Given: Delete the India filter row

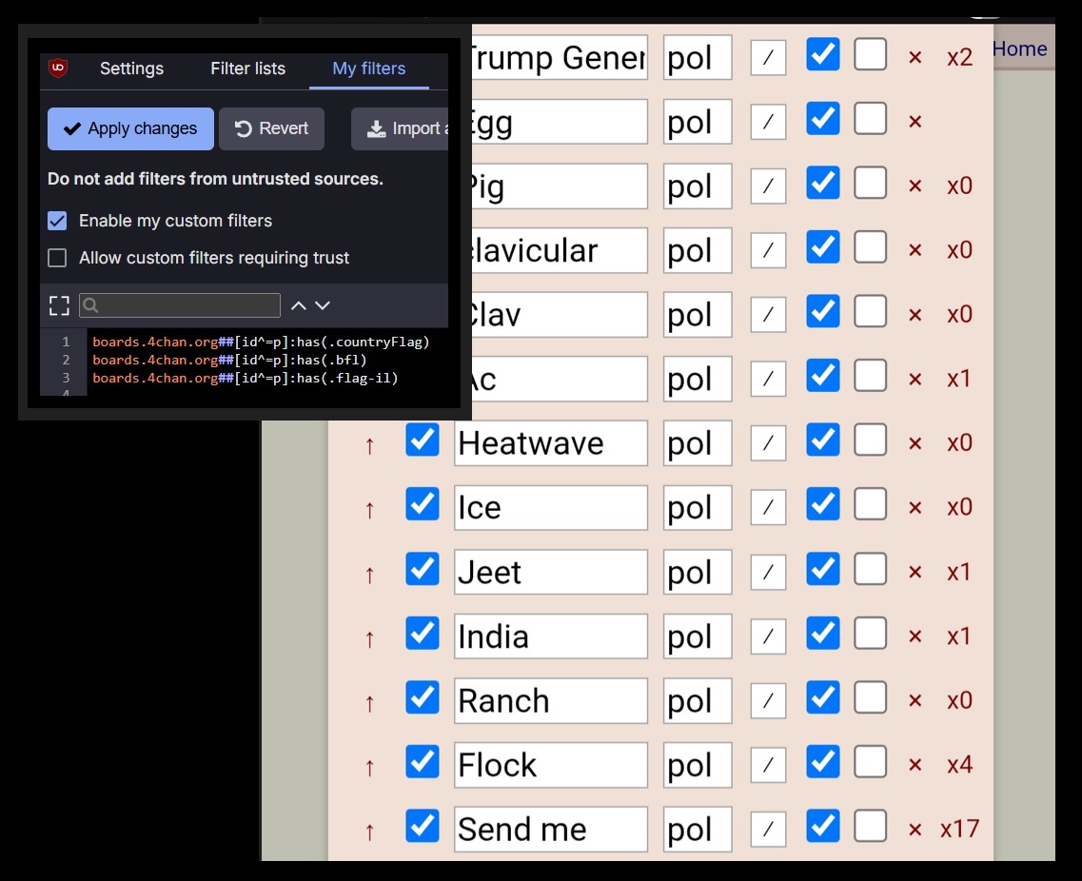Looking at the screenshot, I should point(915,636).
